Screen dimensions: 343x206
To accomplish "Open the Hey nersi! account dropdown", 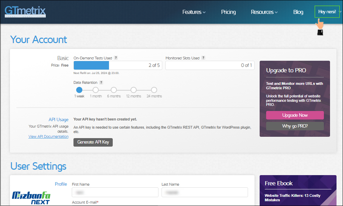I will [327, 12].
